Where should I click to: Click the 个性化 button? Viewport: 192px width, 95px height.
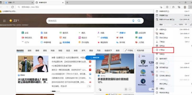[129, 50]
